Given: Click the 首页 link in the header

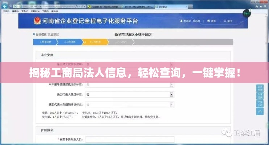Looking at the screenshot, I should (x=213, y=21).
